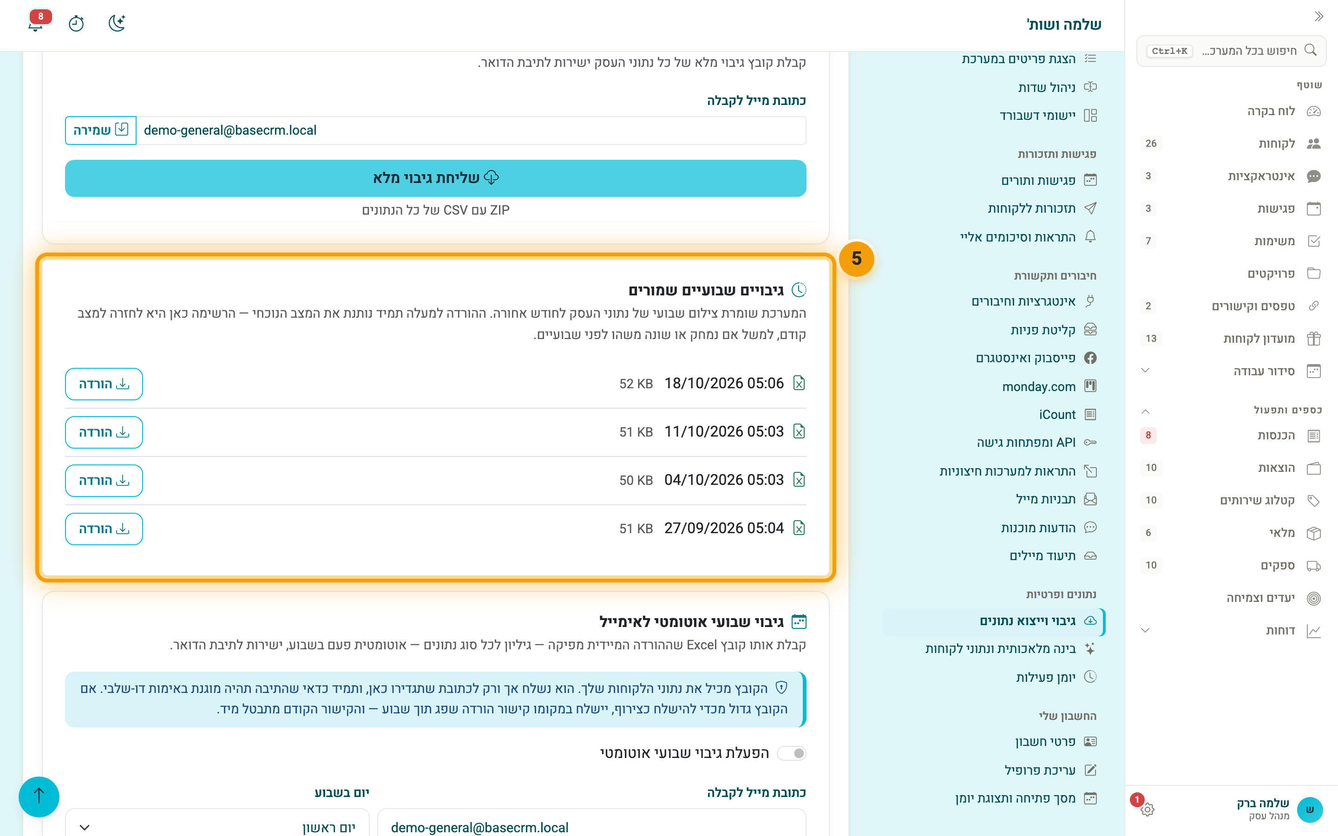
Task: Click שמירה button next to email
Action: coord(101,131)
